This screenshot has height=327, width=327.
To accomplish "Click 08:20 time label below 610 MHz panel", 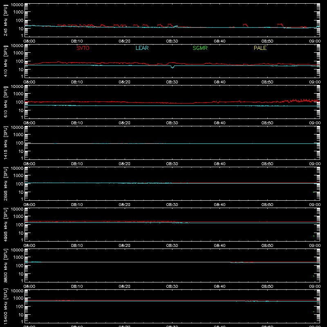I will coord(125,123).
